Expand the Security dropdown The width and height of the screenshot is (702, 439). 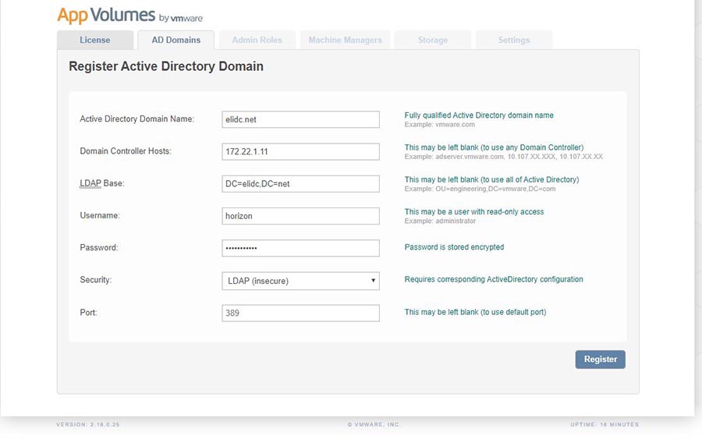(x=300, y=281)
